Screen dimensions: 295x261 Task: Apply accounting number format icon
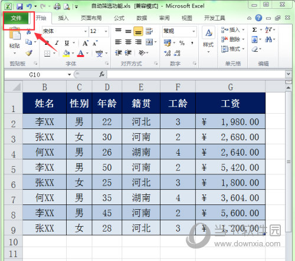pyautogui.click(x=168, y=43)
